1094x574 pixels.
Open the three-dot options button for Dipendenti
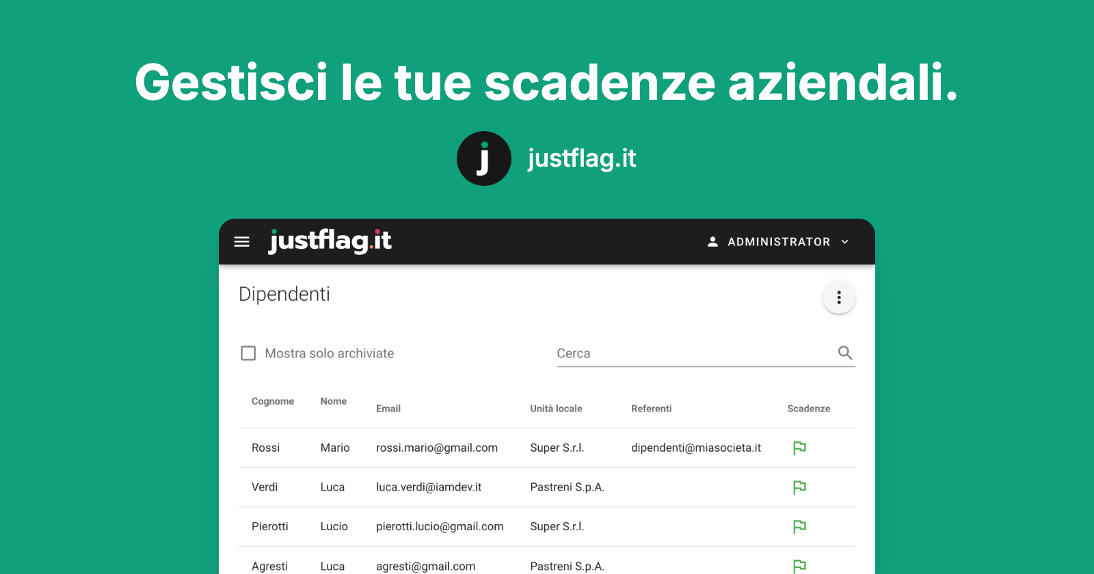[839, 297]
